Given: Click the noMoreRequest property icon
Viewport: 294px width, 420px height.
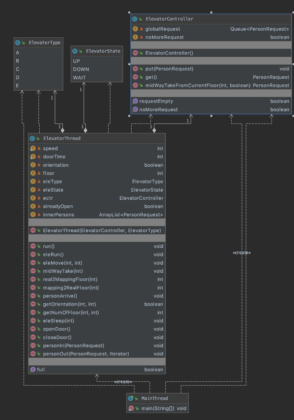Looking at the screenshot, I should tap(135, 110).
